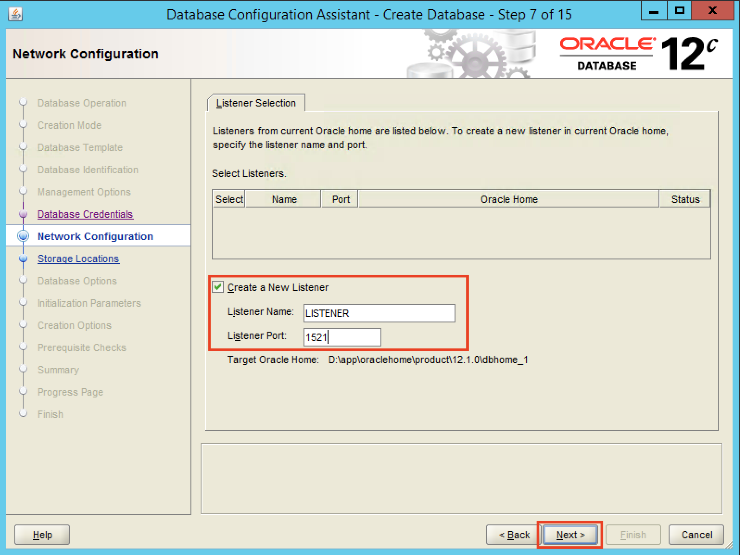Click the Select column header
This screenshot has height=555, width=740.
click(229, 199)
